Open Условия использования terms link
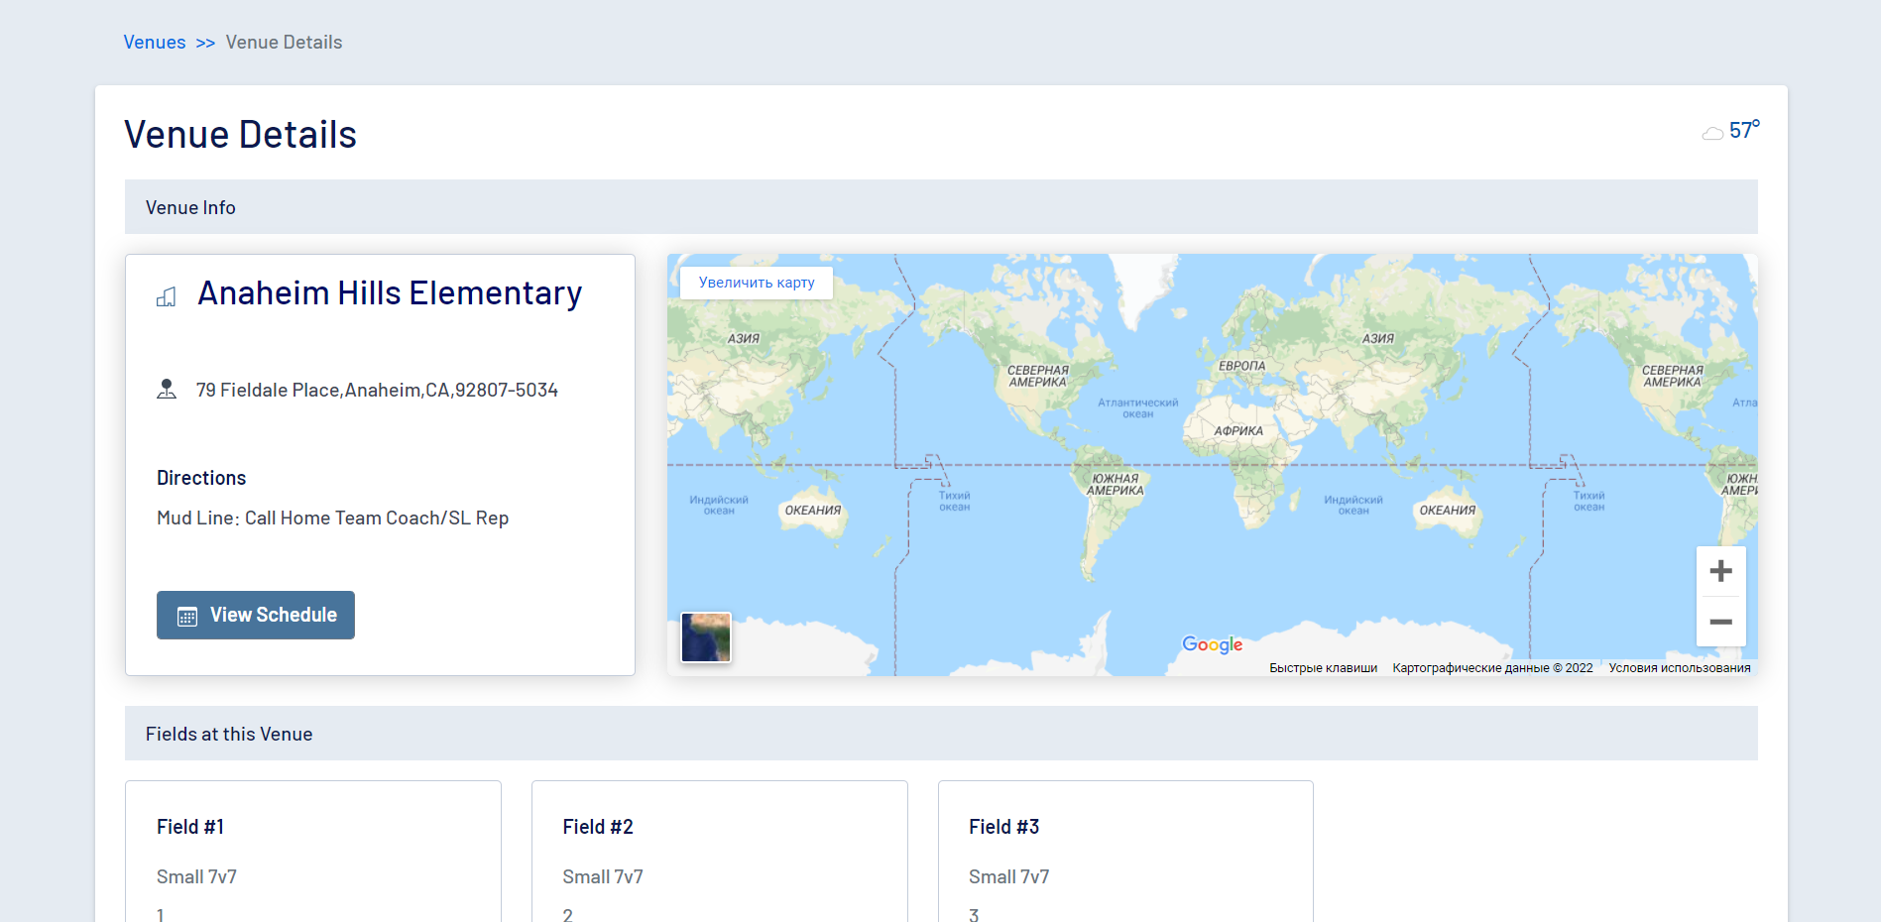The height and width of the screenshot is (922, 1881). coord(1679,668)
